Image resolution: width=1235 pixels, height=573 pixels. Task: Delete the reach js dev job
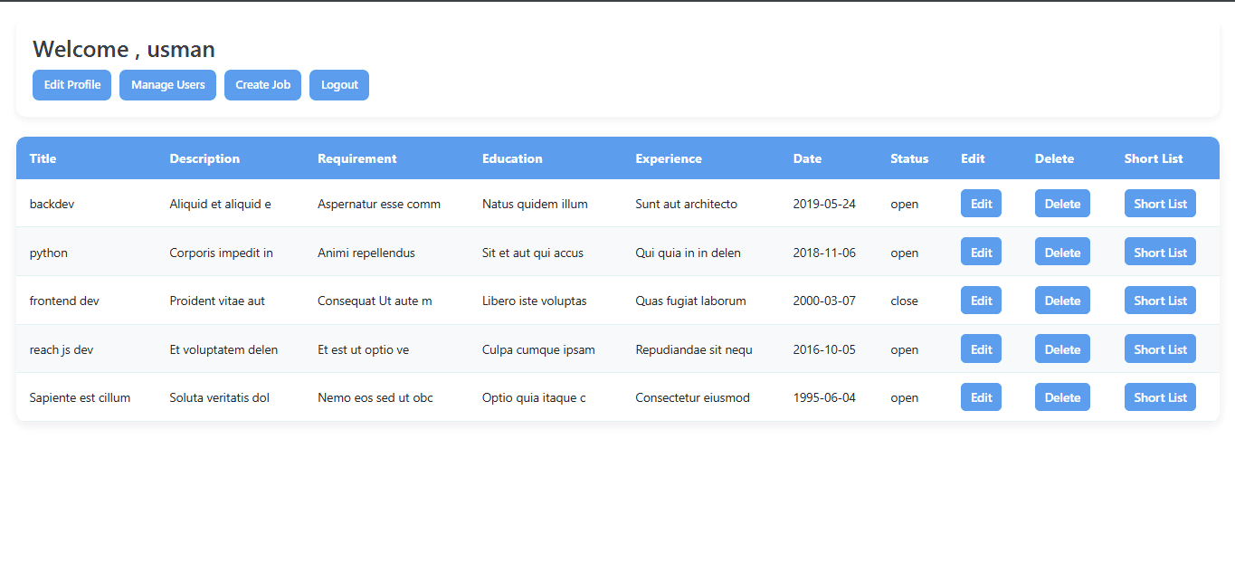pyautogui.click(x=1062, y=349)
